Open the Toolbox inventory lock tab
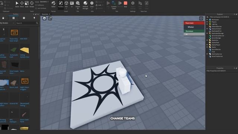 click(x=3, y=18)
